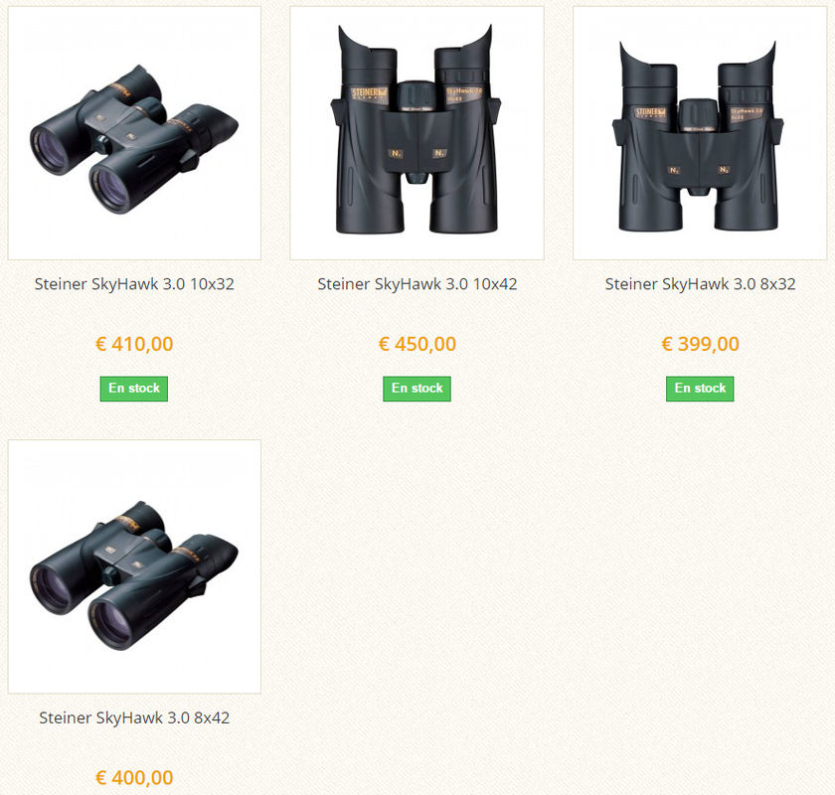Click En stock badge under the 8x32 model
Image resolution: width=835 pixels, height=795 pixels.
click(700, 389)
